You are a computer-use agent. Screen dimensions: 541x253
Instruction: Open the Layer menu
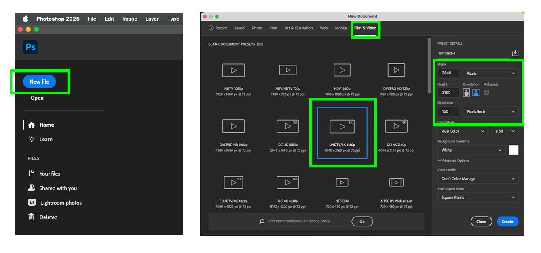click(x=152, y=19)
